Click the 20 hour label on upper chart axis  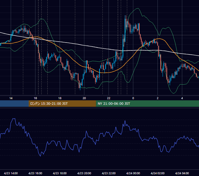84,98
